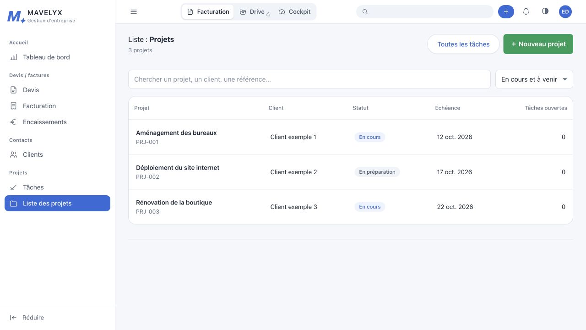Click the blue plus quick-add icon
Viewport: 586px width, 330px height.
click(x=506, y=12)
